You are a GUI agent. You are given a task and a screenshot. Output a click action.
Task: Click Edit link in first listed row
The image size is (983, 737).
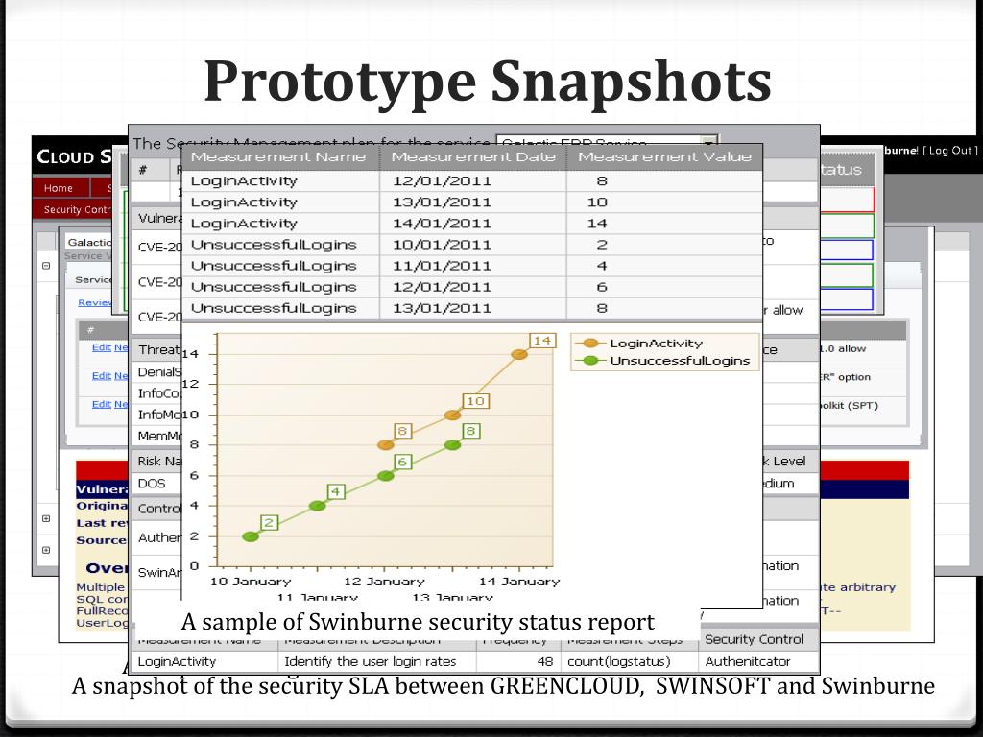pos(101,347)
